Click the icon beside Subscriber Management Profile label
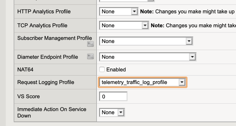The height and width of the screenshot is (126, 236). (x=90, y=44)
